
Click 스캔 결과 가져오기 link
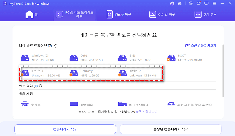tap(201, 46)
